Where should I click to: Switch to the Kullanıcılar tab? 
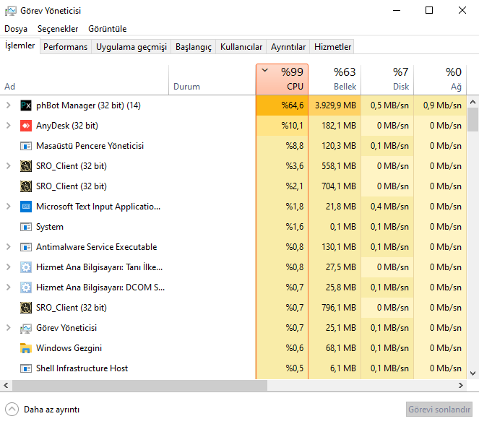click(x=241, y=47)
